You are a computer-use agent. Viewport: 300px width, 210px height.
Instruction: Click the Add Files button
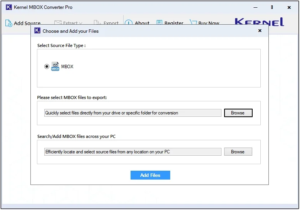[150, 175]
